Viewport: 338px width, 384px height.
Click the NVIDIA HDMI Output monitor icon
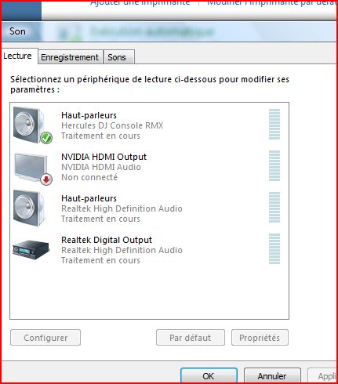pyautogui.click(x=31, y=167)
